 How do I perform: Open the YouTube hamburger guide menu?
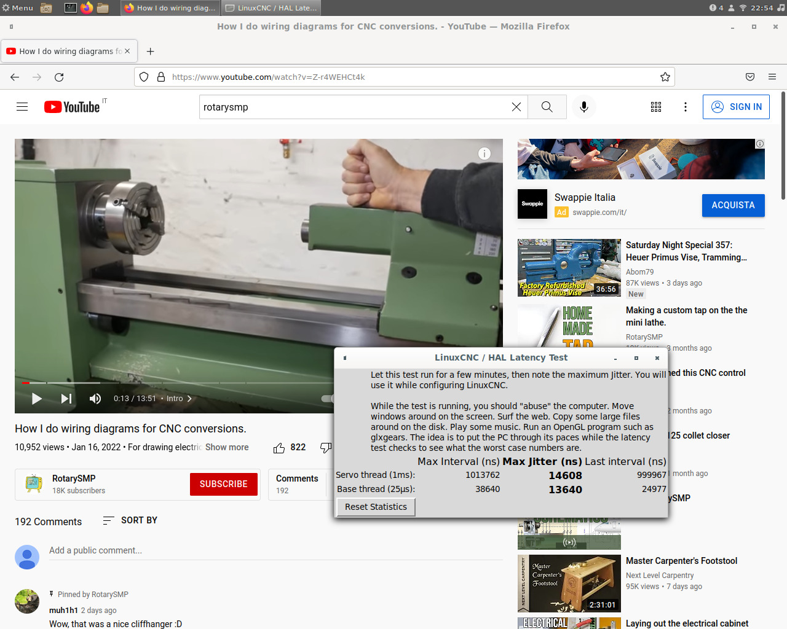(22, 107)
